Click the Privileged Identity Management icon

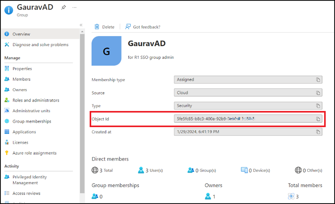[7, 177]
